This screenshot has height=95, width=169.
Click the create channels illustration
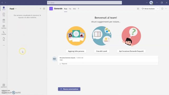click(x=102, y=36)
